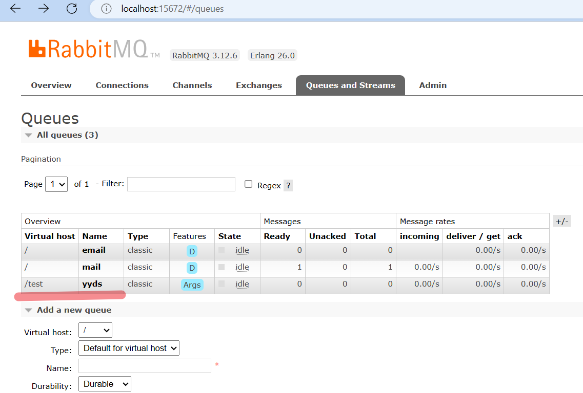Click the Erlang 26.0 version label
This screenshot has width=583, height=393.
(x=272, y=55)
